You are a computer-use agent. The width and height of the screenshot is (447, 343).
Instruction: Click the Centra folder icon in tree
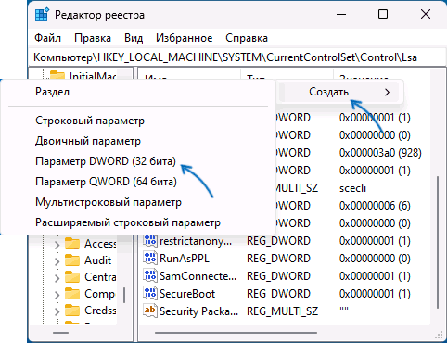[72, 277]
